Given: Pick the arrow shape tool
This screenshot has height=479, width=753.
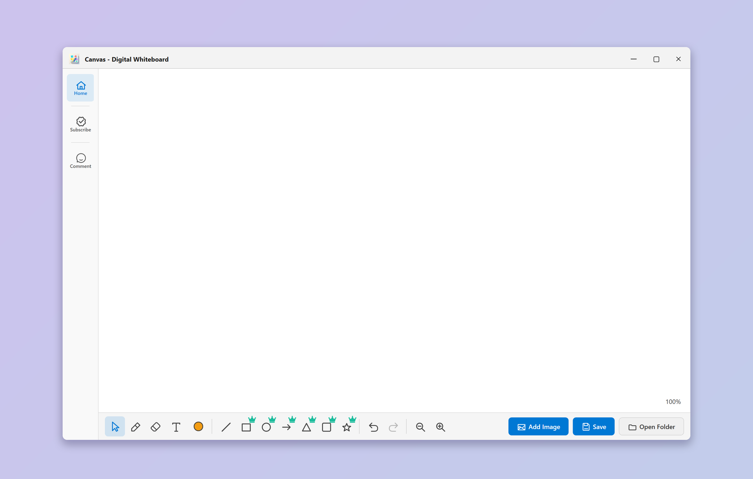Looking at the screenshot, I should [x=286, y=427].
